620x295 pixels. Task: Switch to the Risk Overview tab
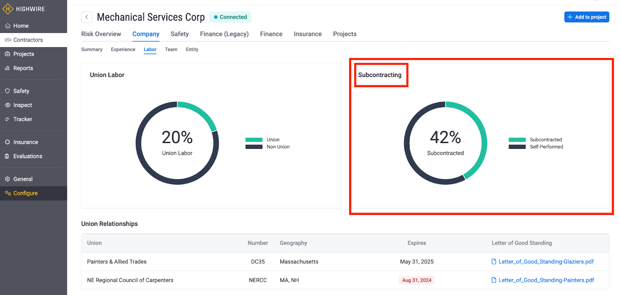coord(101,34)
